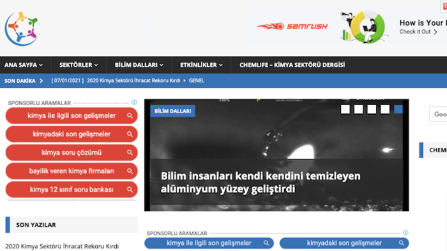Click the Google search input field
Image resolution: width=447 pixels, height=251 pixels.
tap(438, 114)
